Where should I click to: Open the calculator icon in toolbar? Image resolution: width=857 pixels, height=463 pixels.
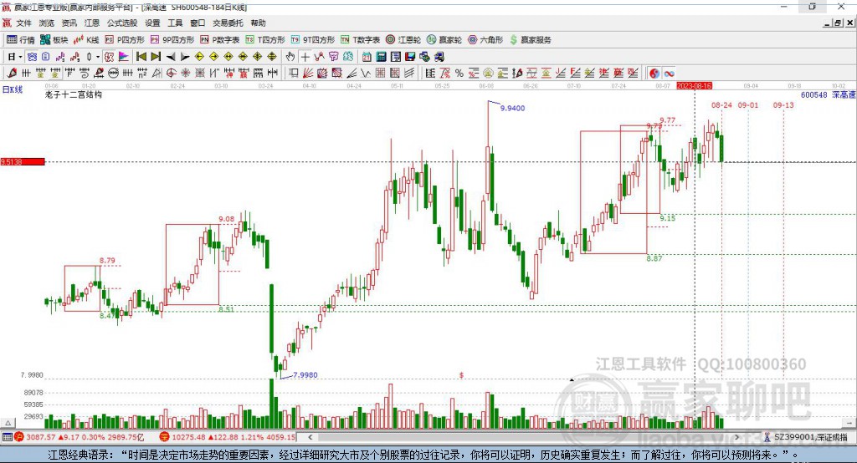pos(381,57)
